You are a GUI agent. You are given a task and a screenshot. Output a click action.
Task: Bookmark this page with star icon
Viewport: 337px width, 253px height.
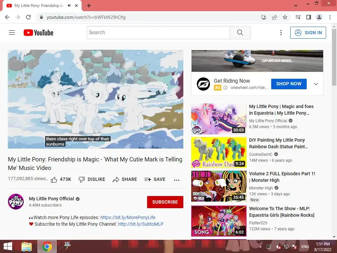pos(285,17)
